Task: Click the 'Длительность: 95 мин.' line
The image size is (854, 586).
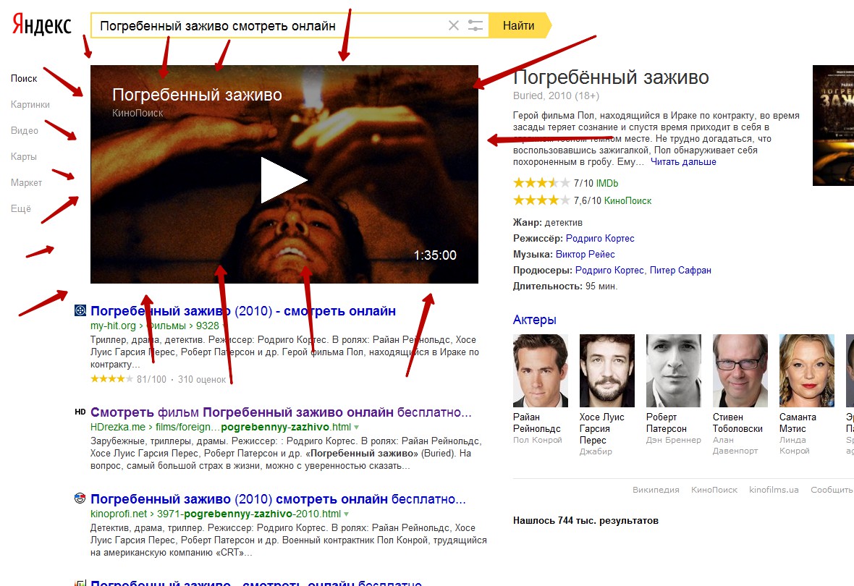Action: pos(565,286)
